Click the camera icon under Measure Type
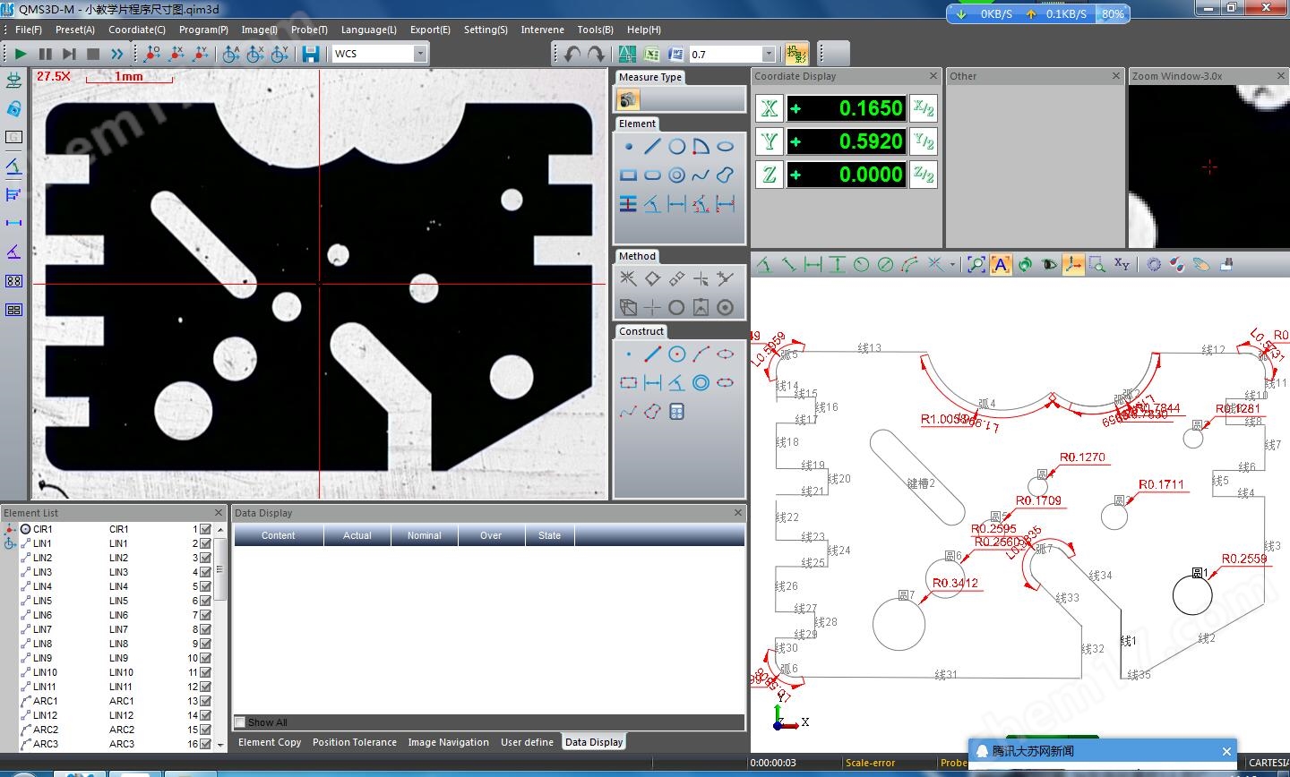Screen dimensions: 1290x777 tap(629, 99)
